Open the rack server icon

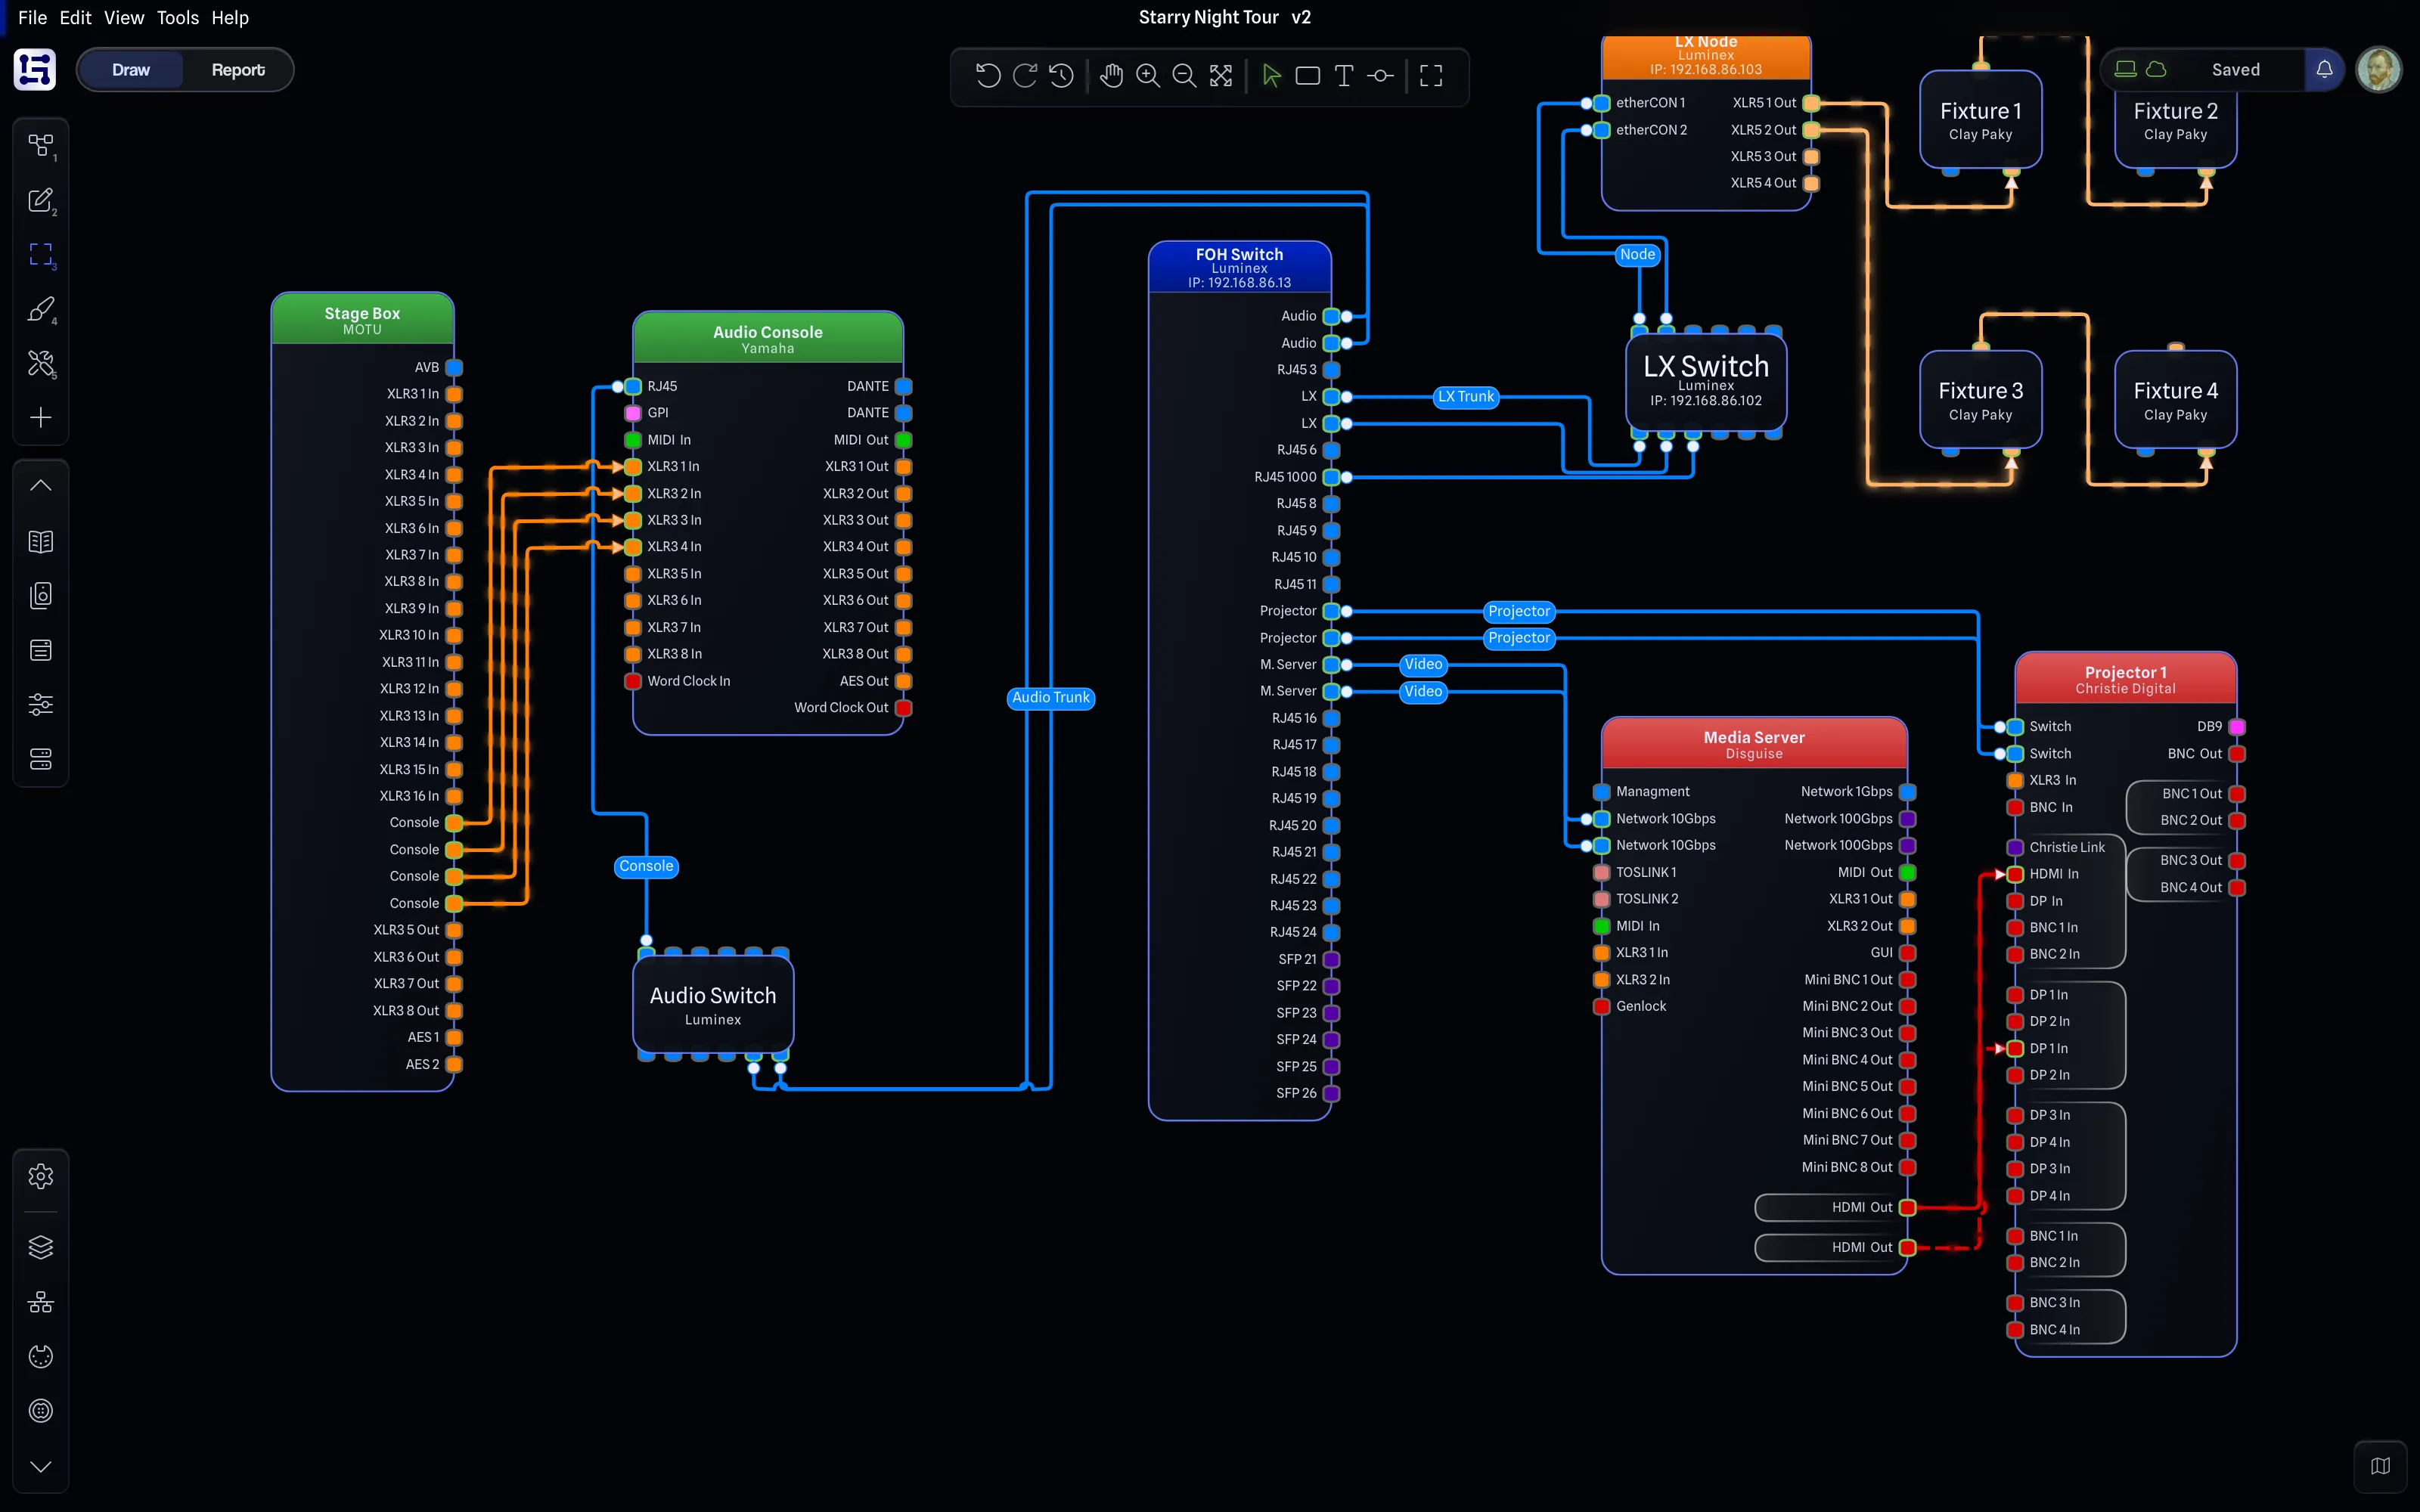41,759
